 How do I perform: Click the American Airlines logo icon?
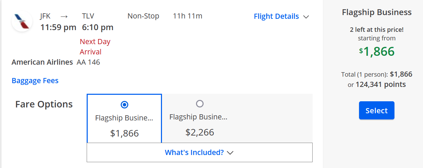pos(22,21)
